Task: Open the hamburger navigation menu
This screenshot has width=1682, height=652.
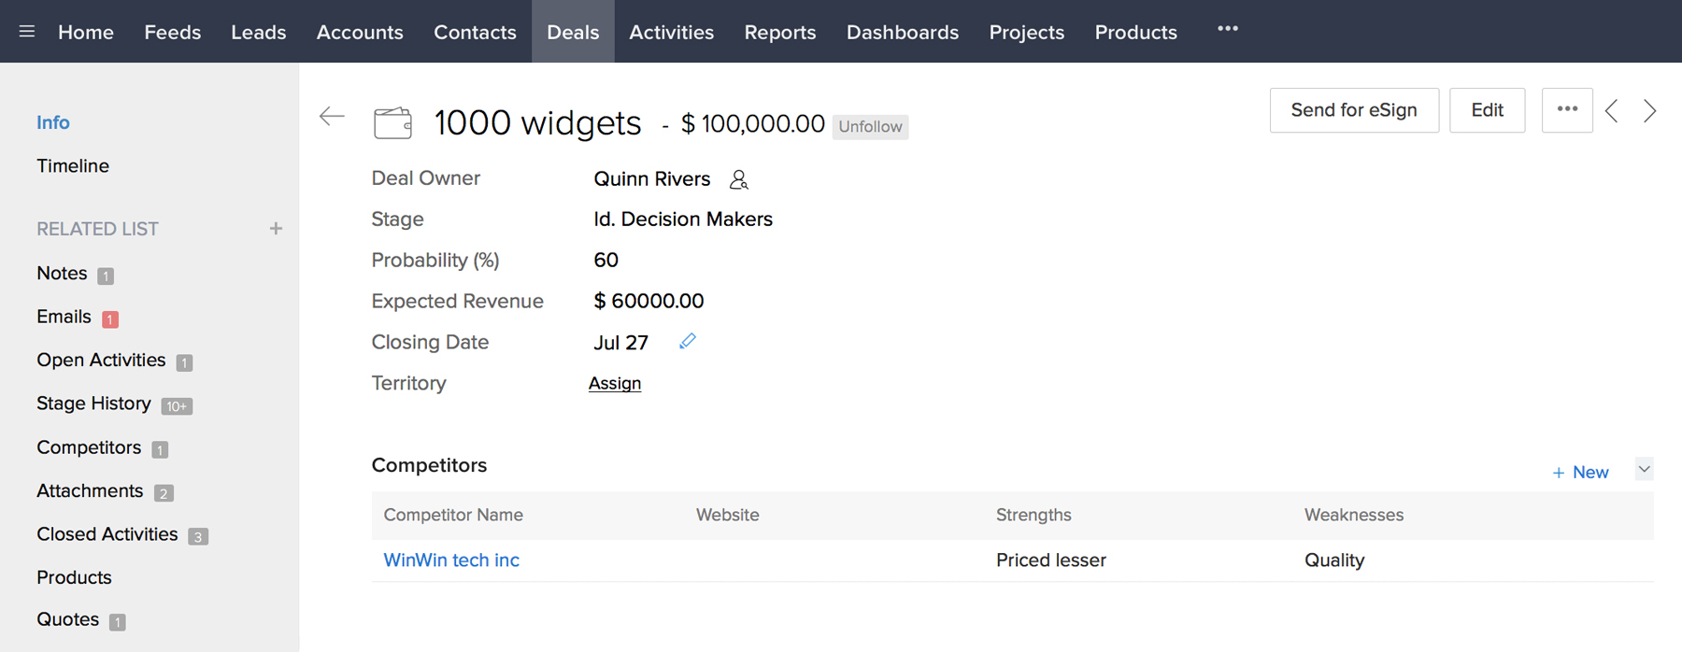Action: coord(27,32)
